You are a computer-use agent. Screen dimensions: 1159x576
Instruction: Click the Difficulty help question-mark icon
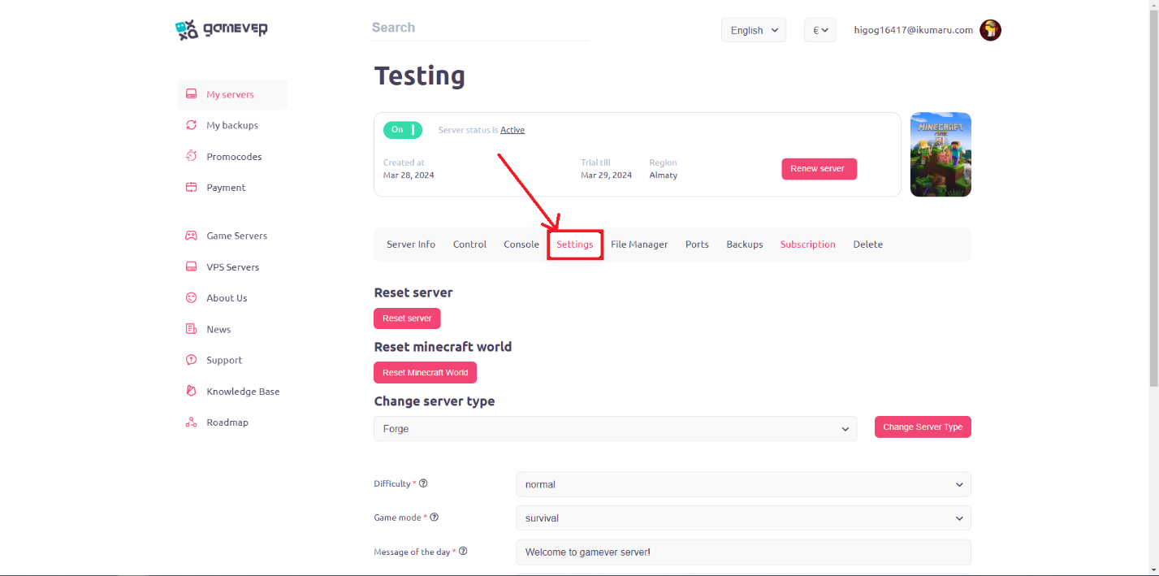pos(423,483)
